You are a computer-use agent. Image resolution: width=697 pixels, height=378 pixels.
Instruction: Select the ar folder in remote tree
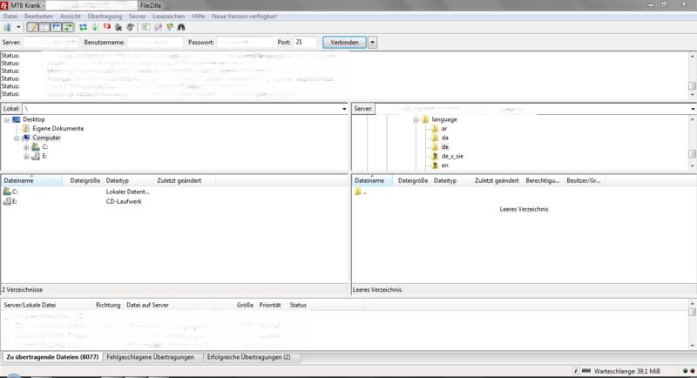[x=444, y=129]
